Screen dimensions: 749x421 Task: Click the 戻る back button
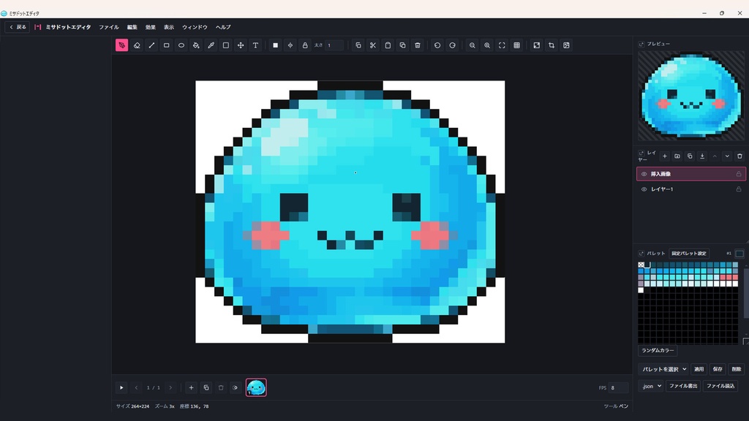pos(18,27)
